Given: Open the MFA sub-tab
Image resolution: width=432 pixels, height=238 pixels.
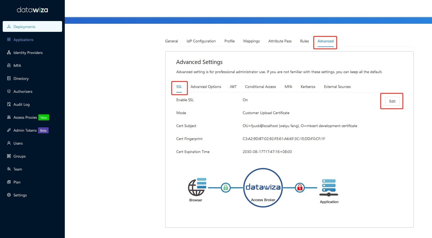Looking at the screenshot, I should [x=288, y=87].
